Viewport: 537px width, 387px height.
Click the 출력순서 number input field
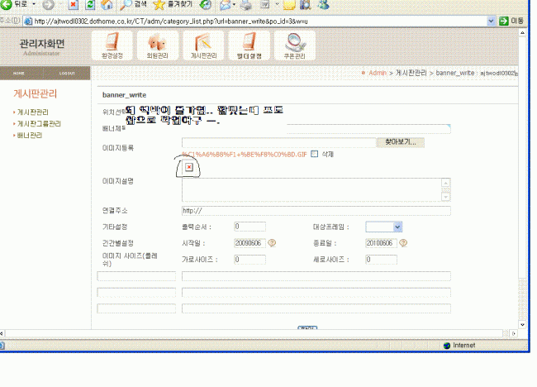249,227
